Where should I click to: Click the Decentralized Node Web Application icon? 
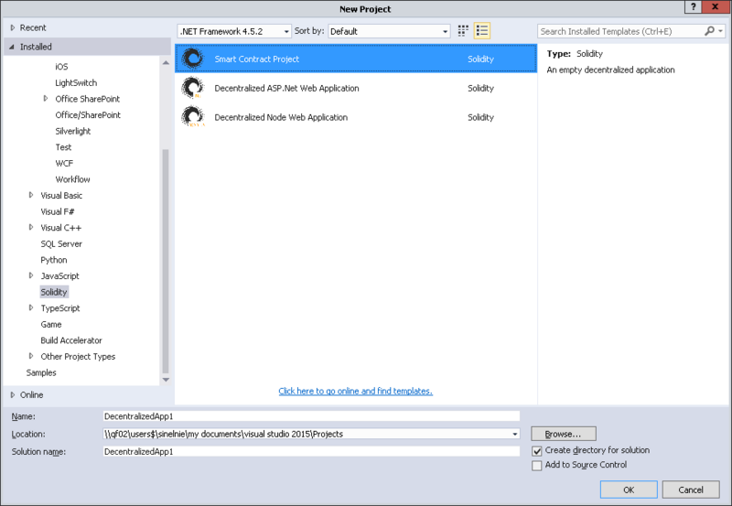tap(193, 117)
